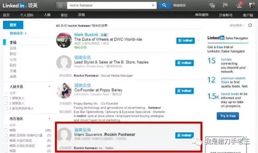Check the Los Angeles area location checkbox (4)
The image size is (258, 153).
coord(6,146)
